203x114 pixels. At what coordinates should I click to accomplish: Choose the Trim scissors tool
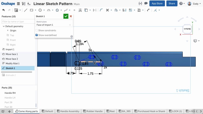pyautogui.click(x=107, y=10)
